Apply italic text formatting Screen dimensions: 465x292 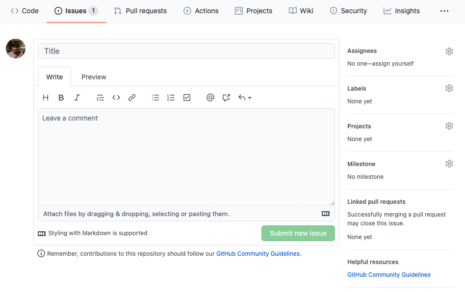(x=77, y=97)
